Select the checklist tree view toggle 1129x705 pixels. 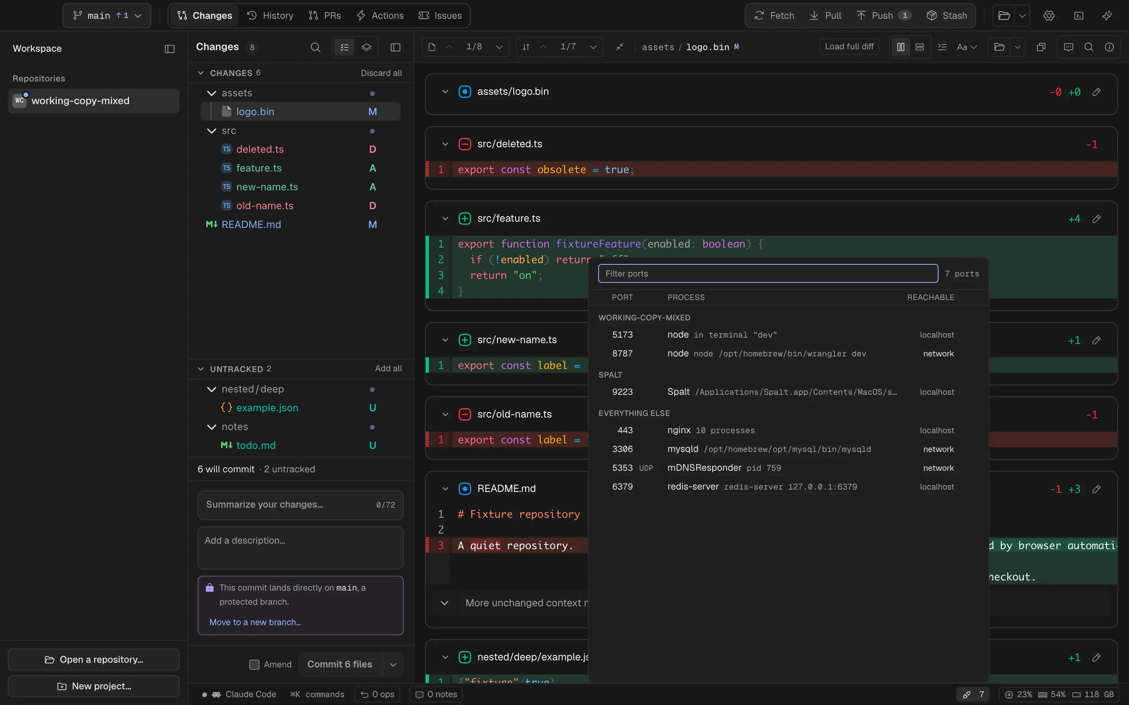344,47
